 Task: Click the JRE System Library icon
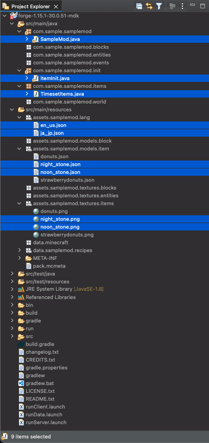pos(21,289)
